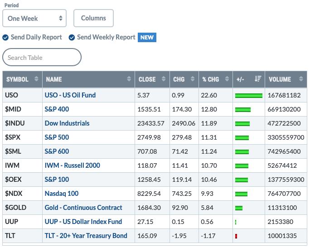Image resolution: width=310 pixels, height=248 pixels.
Task: Select the $GOLD symbol cell
Action: pos(22,208)
